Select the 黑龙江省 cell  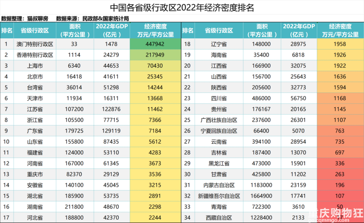click(219, 163)
